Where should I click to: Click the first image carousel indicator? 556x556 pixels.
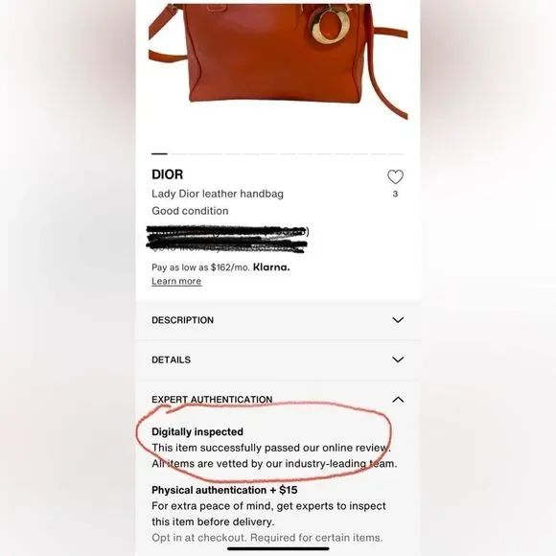(x=159, y=154)
